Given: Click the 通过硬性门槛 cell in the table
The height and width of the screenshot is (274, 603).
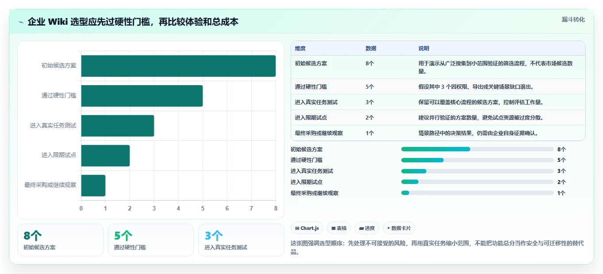Looking at the screenshot, I should click(311, 87).
